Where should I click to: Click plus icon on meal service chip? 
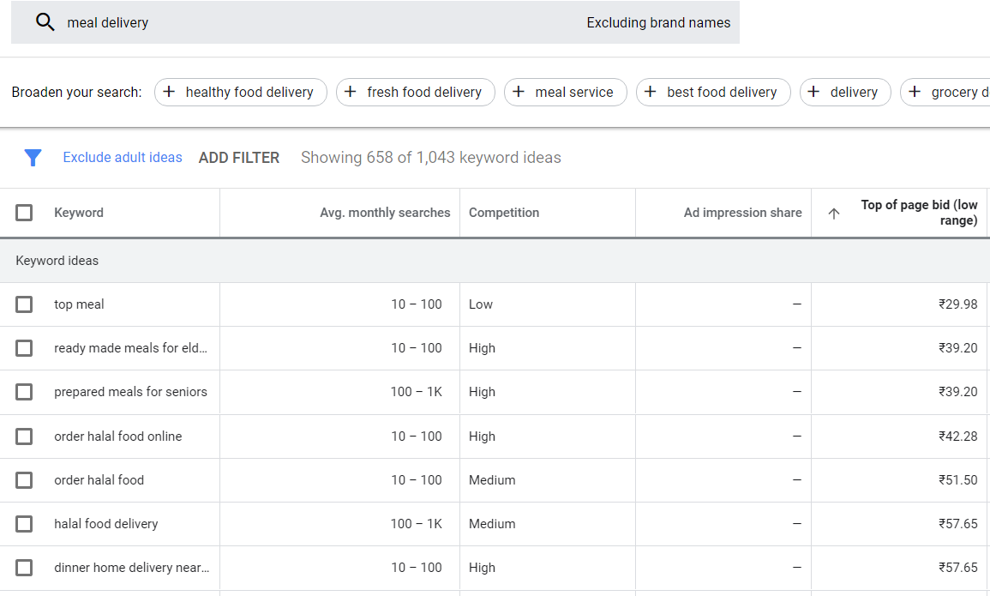[x=519, y=92]
